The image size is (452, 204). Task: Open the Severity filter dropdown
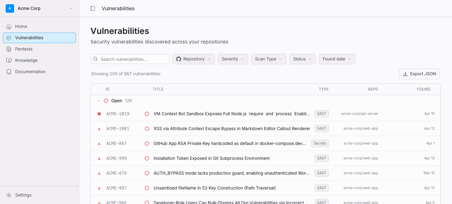coord(233,59)
